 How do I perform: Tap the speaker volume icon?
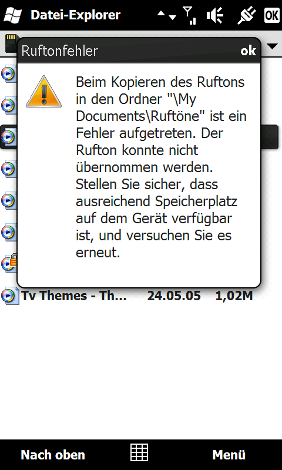pos(215,16)
